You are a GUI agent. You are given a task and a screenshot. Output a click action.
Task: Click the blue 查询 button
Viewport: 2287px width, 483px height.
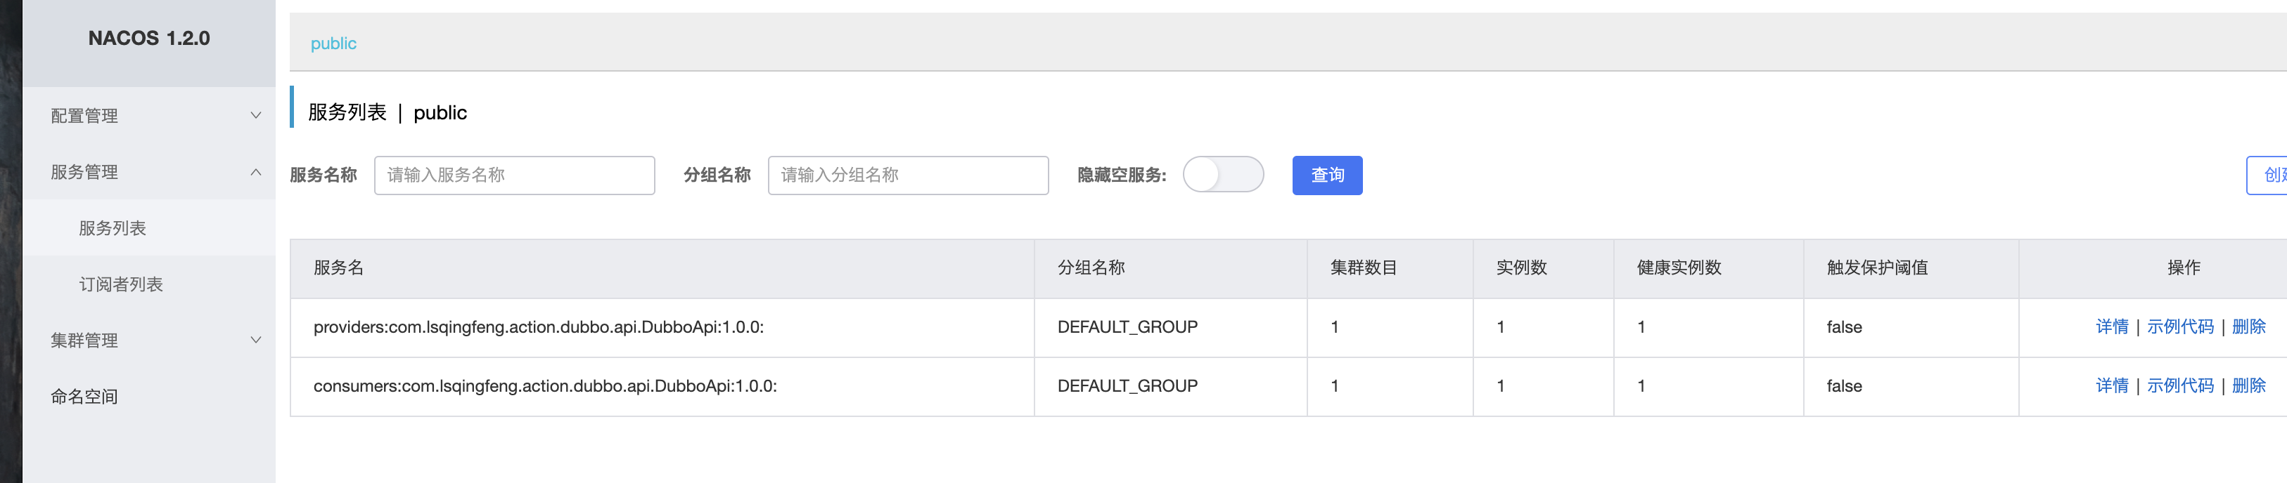(1326, 176)
